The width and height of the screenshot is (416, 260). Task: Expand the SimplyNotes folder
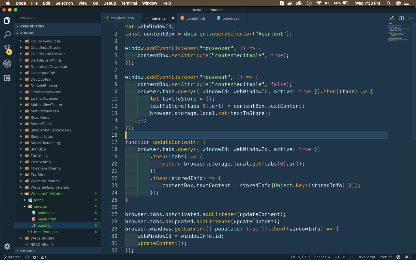58,136
